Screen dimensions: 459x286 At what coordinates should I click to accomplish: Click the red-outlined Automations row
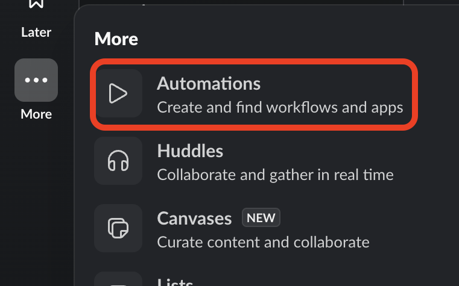click(x=254, y=94)
